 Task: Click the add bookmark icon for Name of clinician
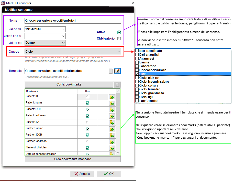click(112, 148)
